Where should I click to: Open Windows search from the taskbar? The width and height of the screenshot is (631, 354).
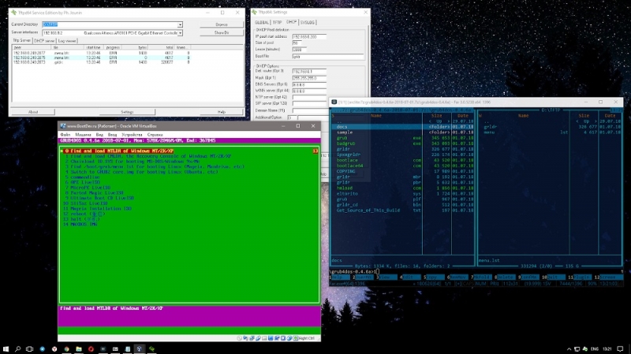coord(17,348)
